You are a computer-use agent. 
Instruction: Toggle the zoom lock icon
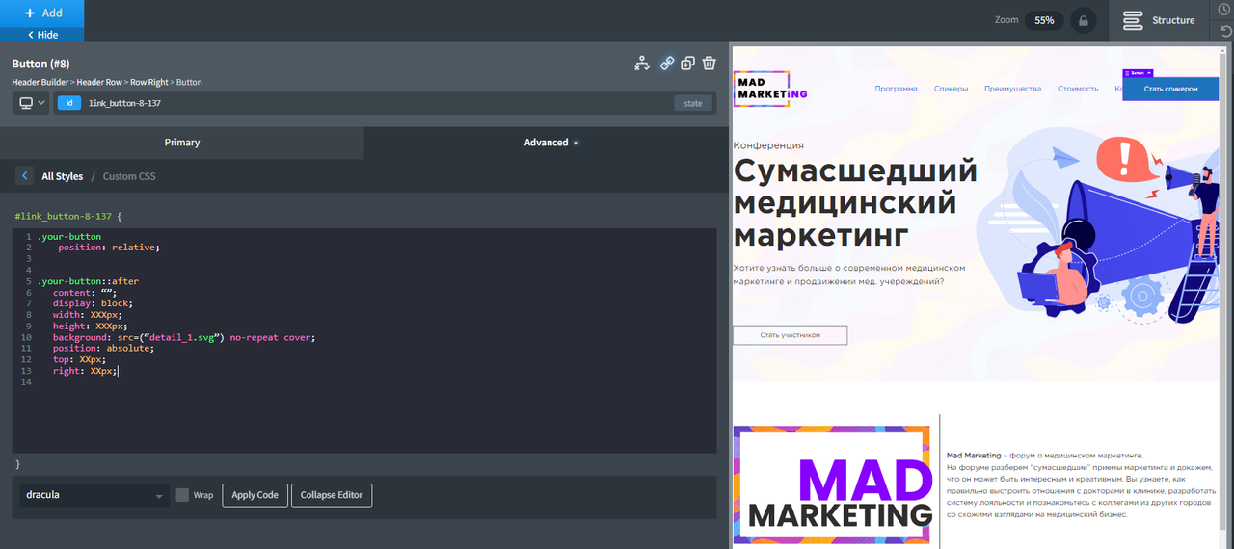1084,20
